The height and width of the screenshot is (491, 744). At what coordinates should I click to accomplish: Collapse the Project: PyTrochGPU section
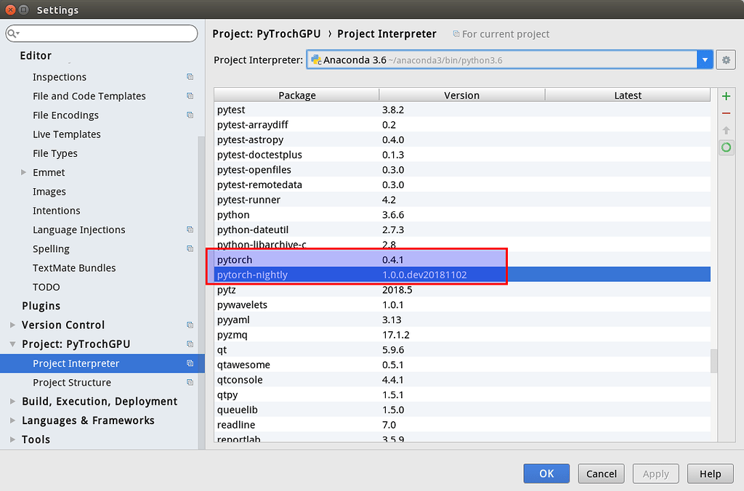[x=12, y=344]
